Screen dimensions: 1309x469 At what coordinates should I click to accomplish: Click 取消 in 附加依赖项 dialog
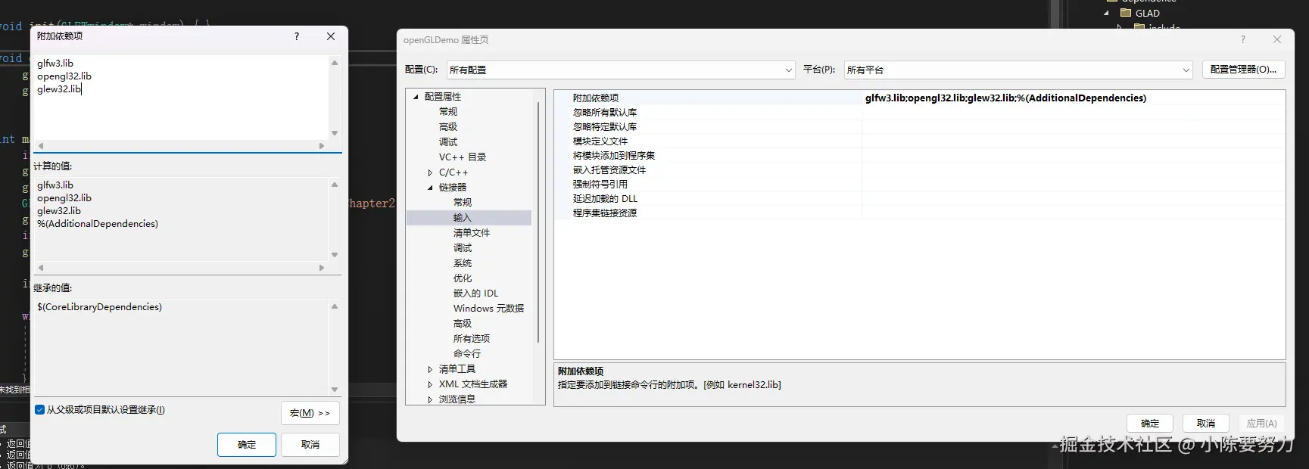pyautogui.click(x=310, y=445)
